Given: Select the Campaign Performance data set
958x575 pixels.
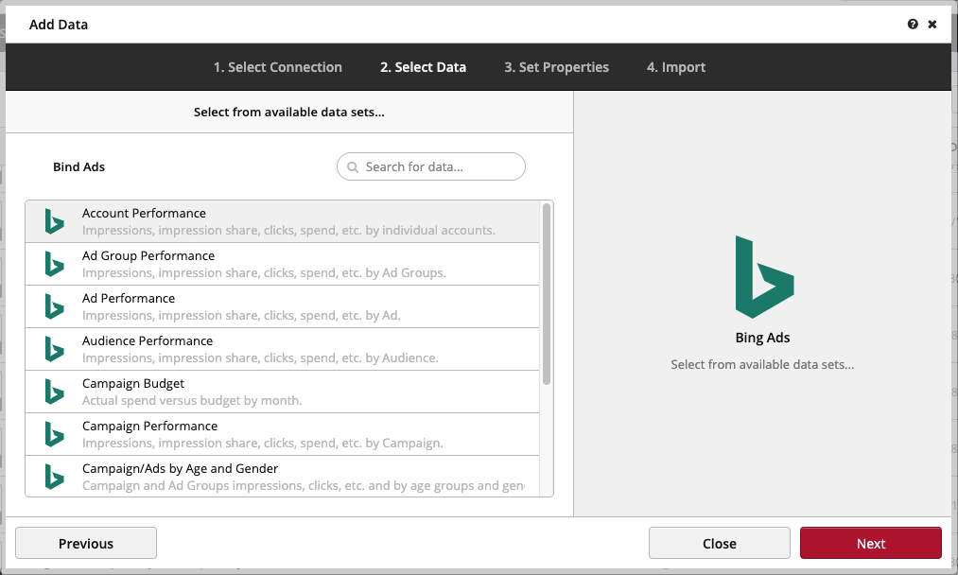Looking at the screenshot, I should [282, 434].
